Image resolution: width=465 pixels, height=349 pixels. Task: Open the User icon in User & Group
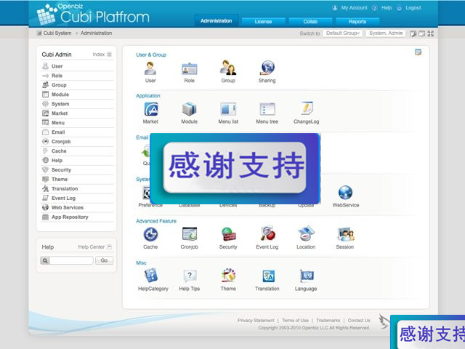click(x=150, y=68)
